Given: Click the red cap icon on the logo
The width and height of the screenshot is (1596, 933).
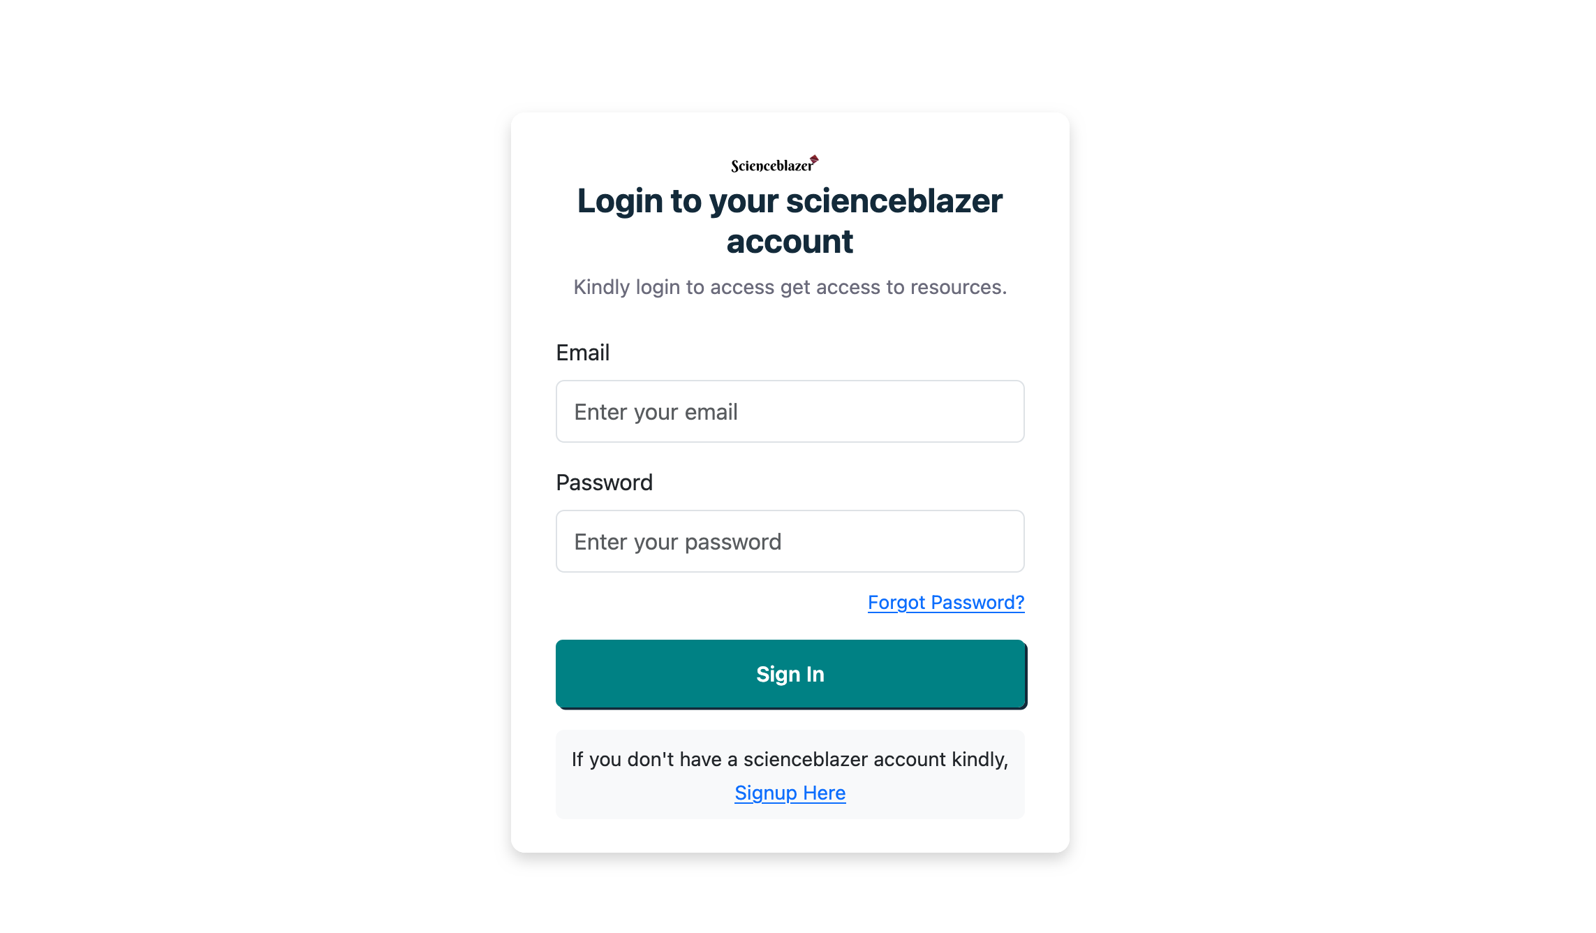Looking at the screenshot, I should (814, 159).
